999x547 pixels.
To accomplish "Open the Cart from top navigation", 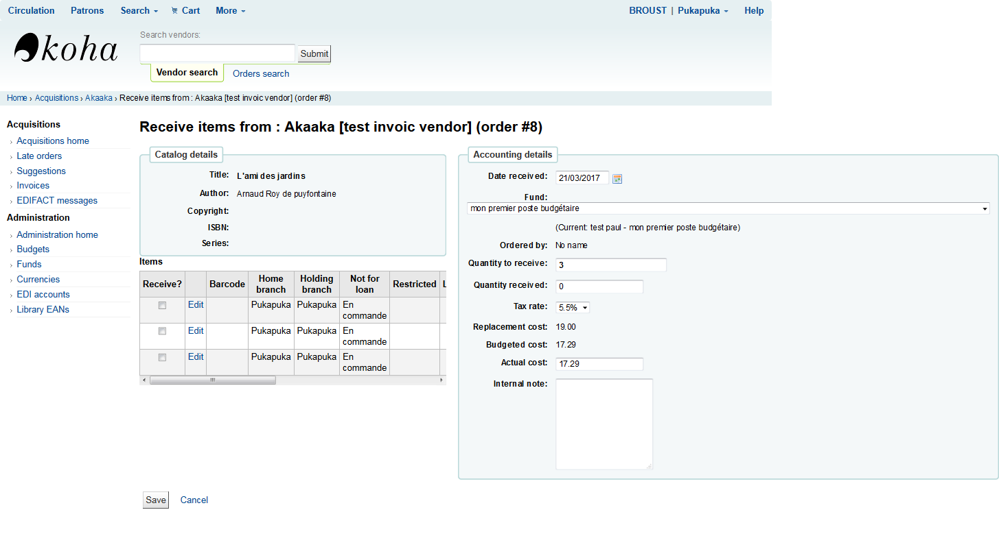I will tap(185, 10).
